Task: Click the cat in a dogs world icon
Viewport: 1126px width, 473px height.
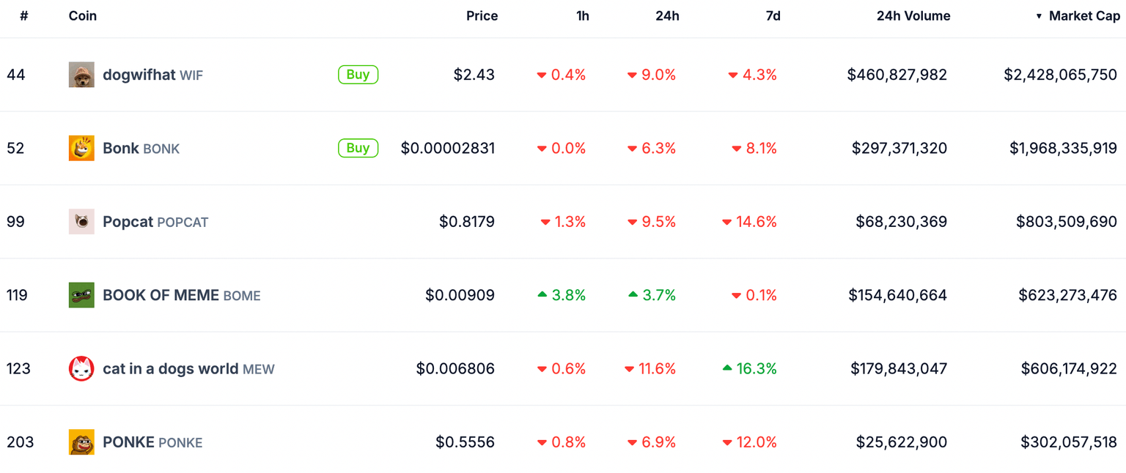Action: (81, 369)
